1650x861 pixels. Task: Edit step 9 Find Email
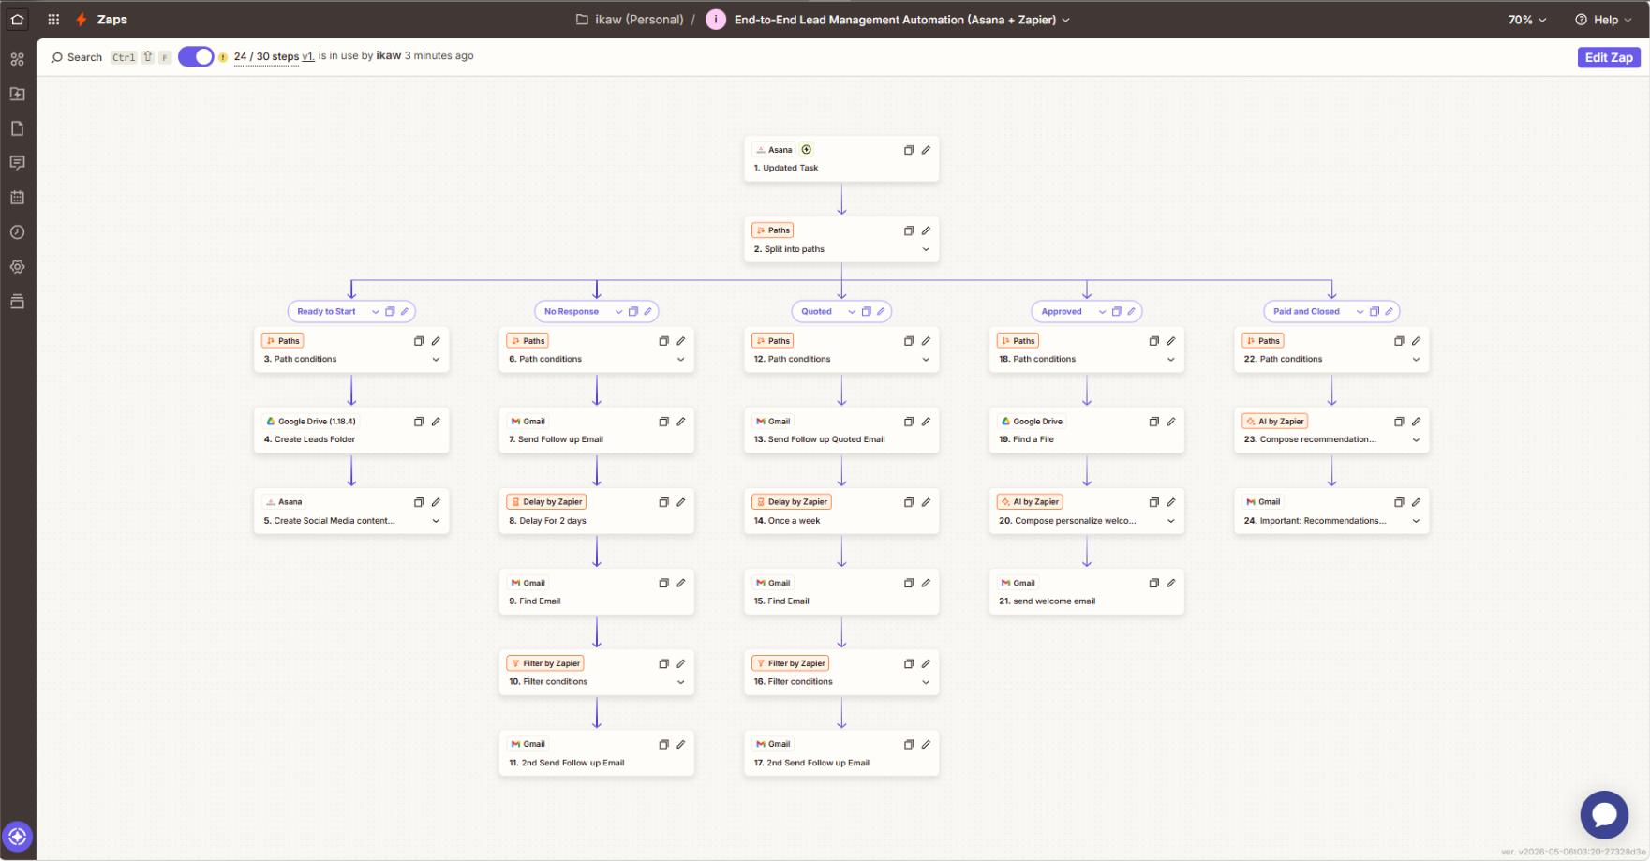pyautogui.click(x=681, y=583)
